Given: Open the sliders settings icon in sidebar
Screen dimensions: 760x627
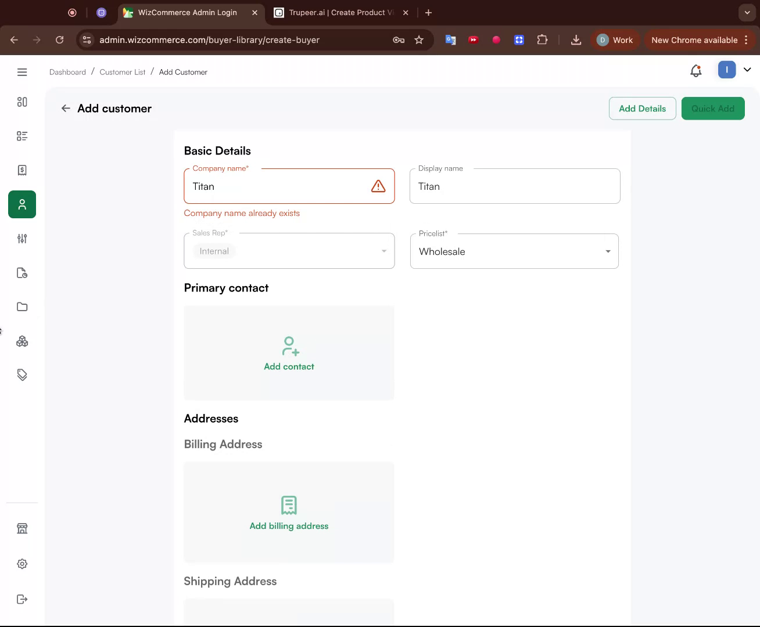Looking at the screenshot, I should (22, 239).
